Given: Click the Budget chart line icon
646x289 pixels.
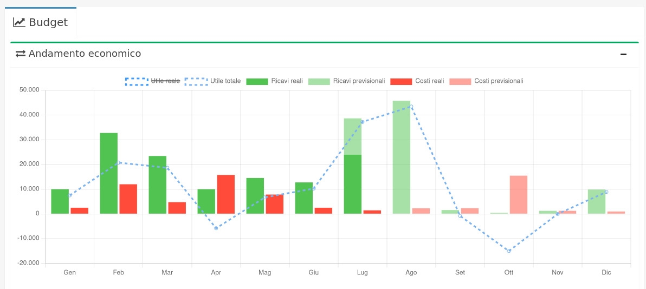Looking at the screenshot, I should point(19,22).
